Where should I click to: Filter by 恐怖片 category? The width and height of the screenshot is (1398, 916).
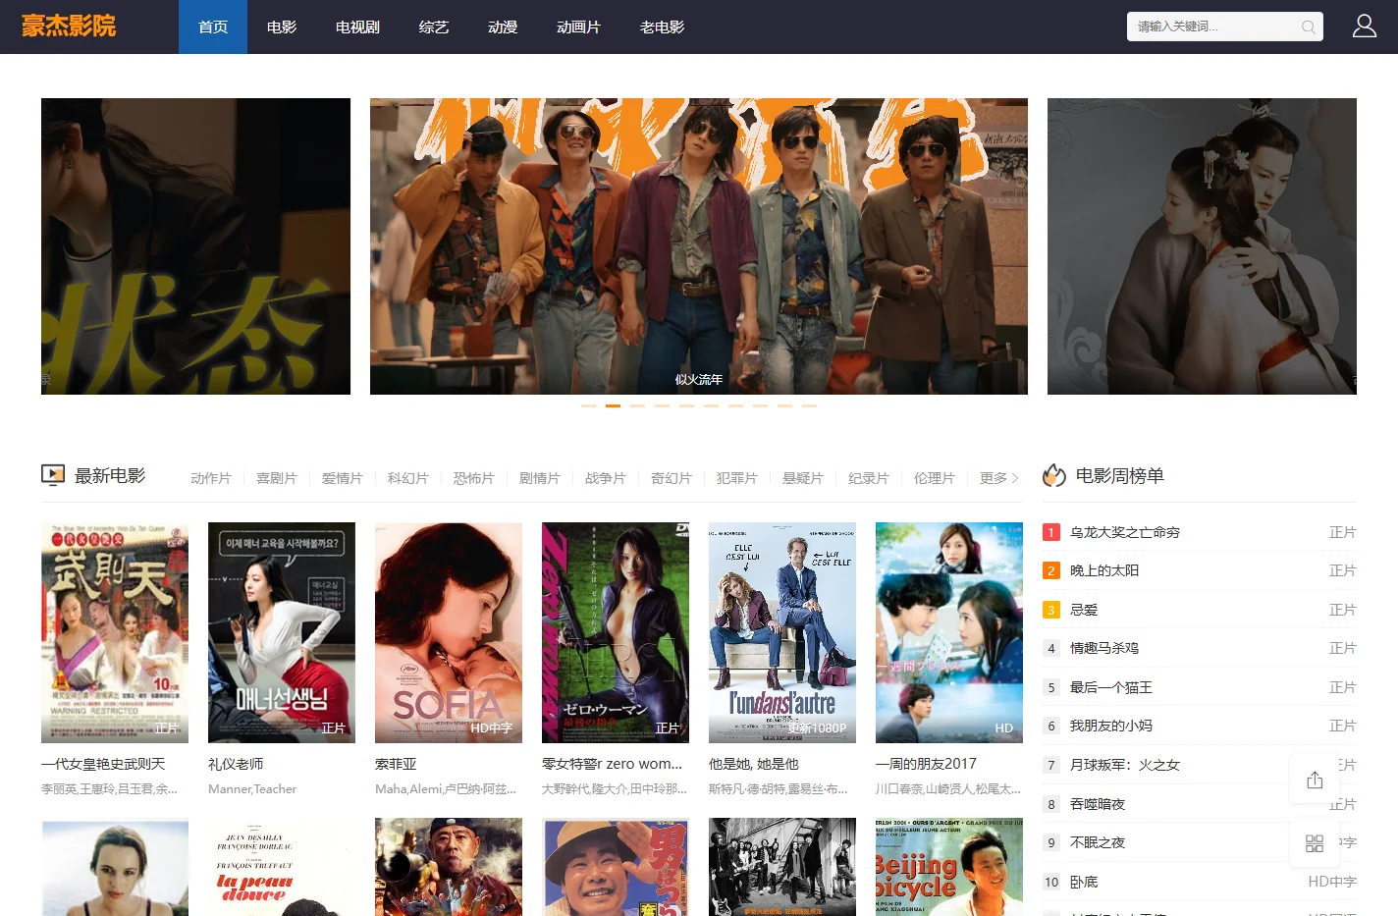coord(474,478)
